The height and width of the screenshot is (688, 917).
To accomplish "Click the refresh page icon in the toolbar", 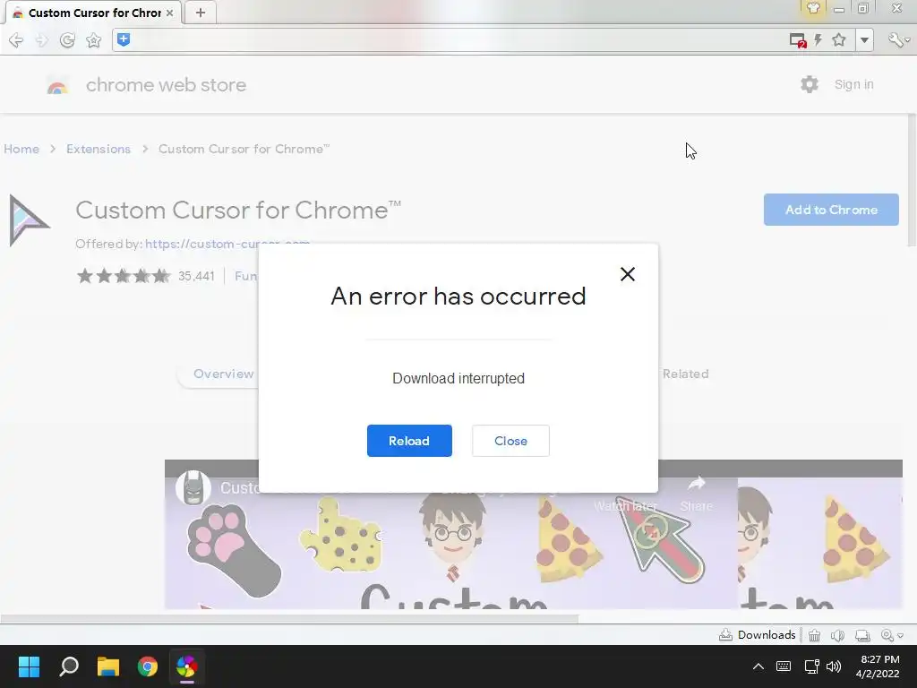I will coord(67,39).
